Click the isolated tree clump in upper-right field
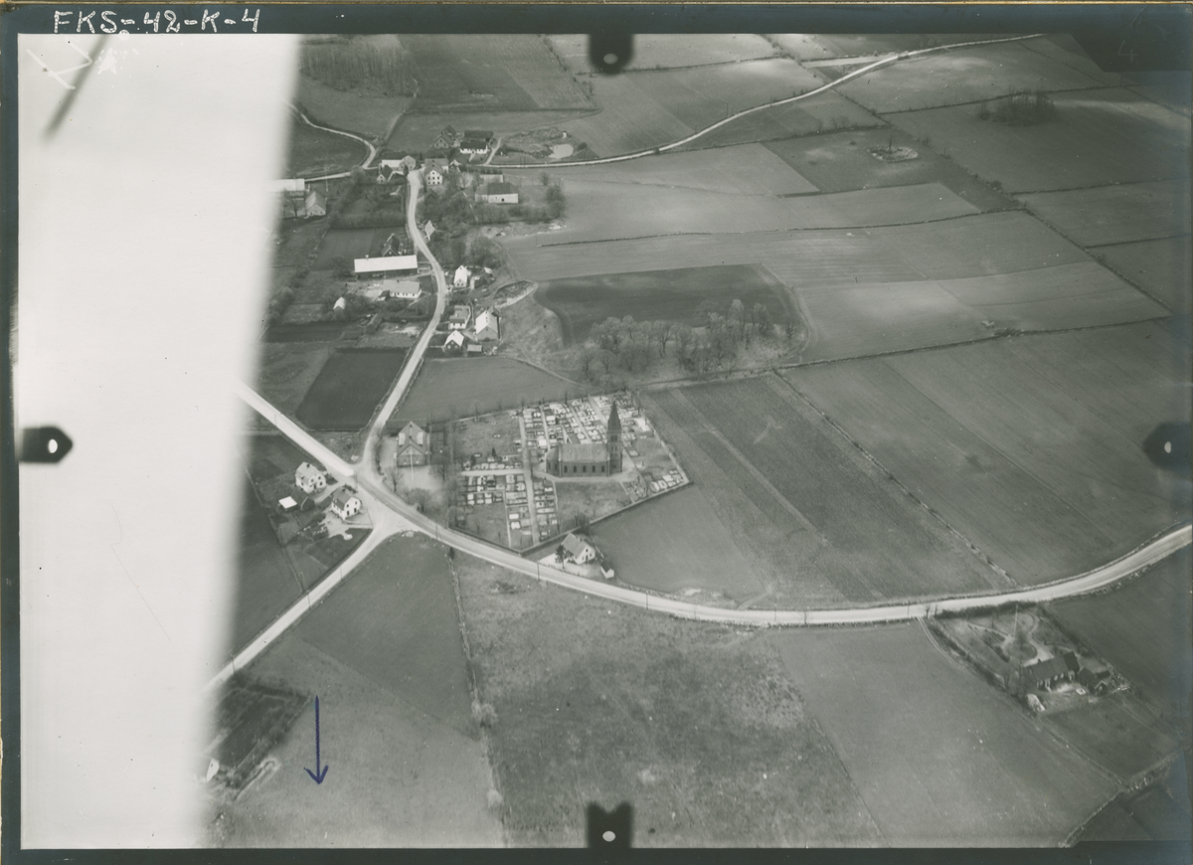Viewport: 1193px width, 865px height. [x=1017, y=109]
